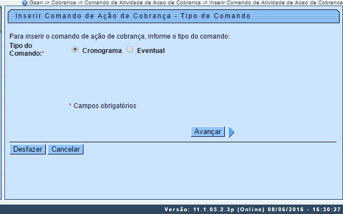
Task: Click the Inserir Comando de Atividade breadcrumb
Action: (276, 3)
